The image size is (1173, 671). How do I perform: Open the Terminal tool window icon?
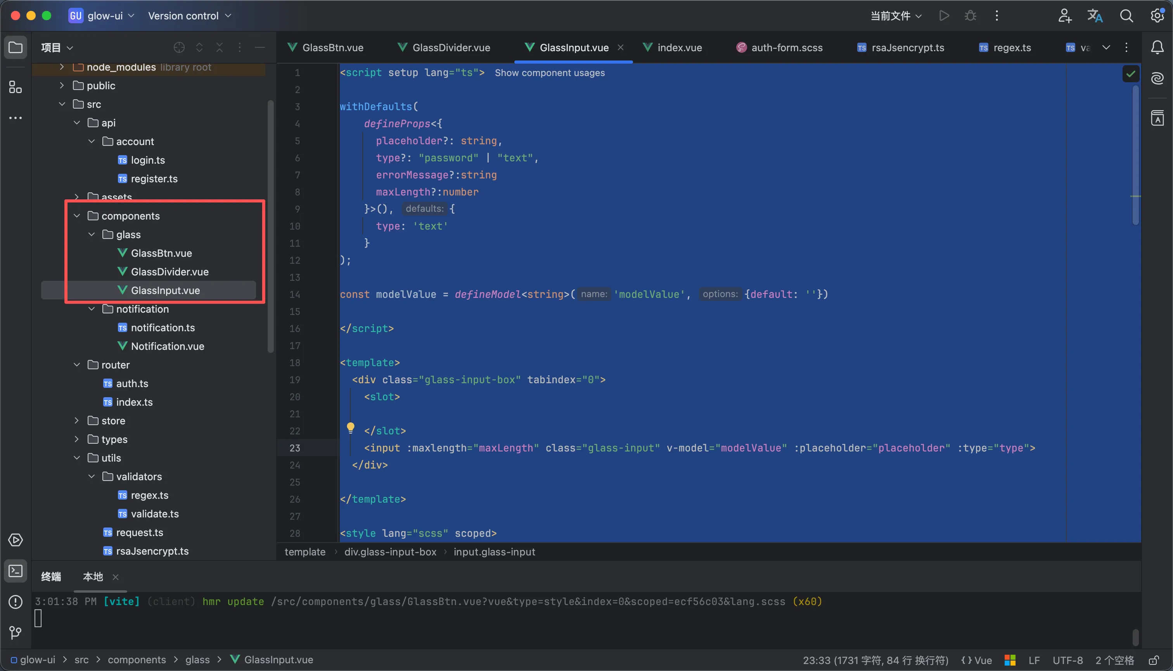(16, 571)
